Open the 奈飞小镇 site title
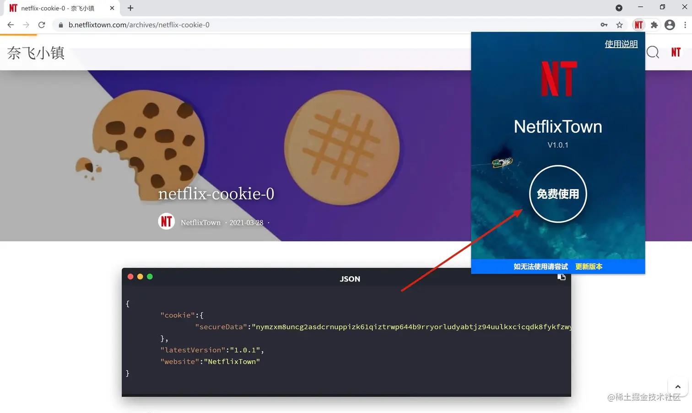Image resolution: width=692 pixels, height=413 pixels. [36, 53]
